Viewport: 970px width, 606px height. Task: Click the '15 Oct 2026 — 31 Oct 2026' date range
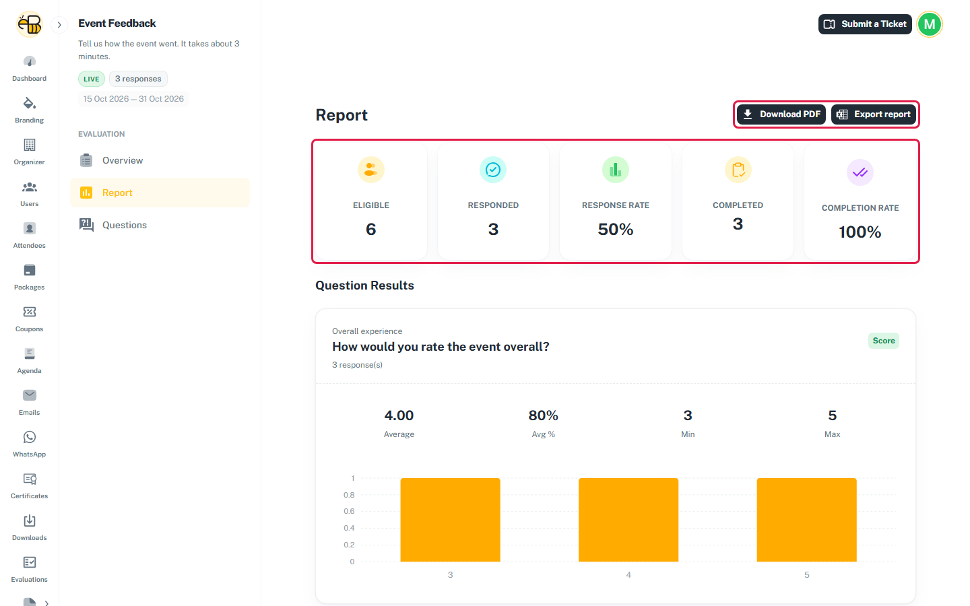tap(133, 99)
